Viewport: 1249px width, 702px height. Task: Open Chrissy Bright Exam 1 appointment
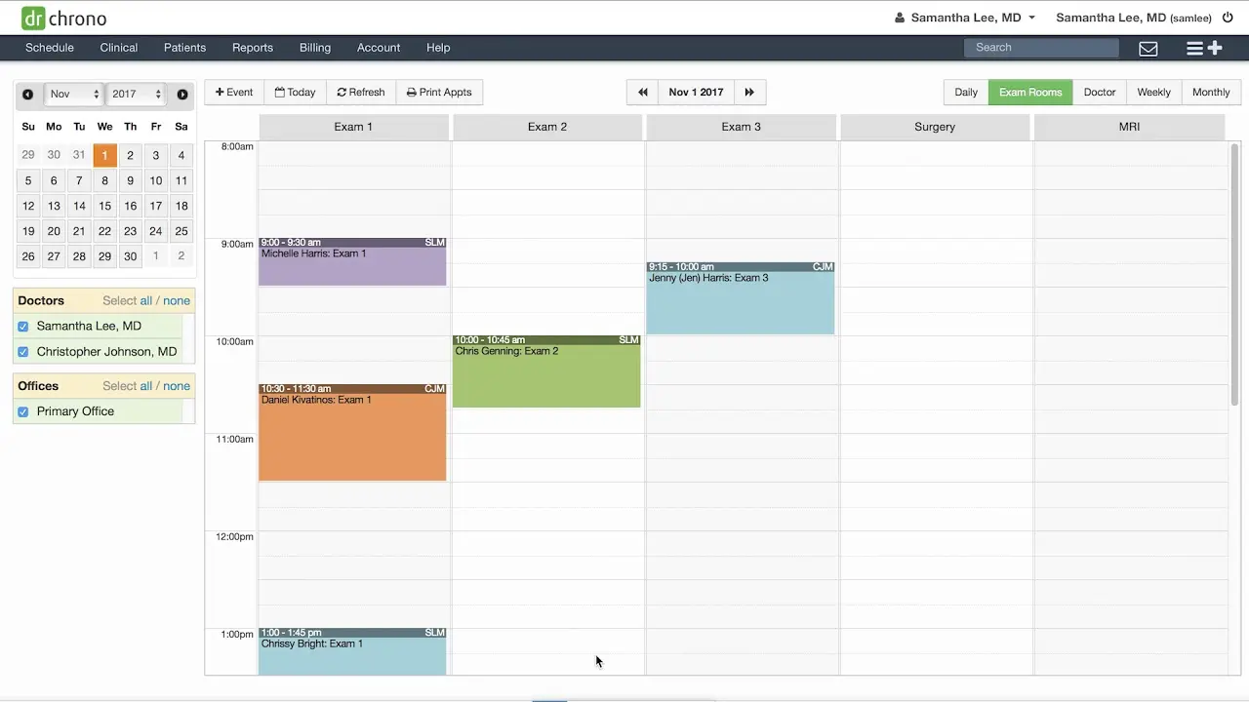click(x=352, y=651)
